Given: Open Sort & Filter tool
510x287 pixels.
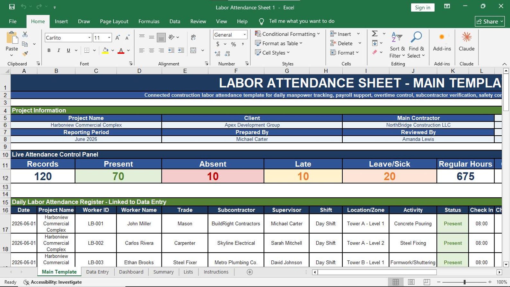Looking at the screenshot, I should click(397, 45).
